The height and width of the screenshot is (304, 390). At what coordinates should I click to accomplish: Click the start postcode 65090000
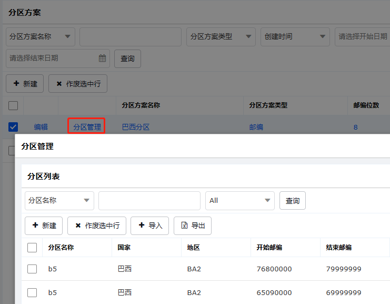click(x=274, y=292)
